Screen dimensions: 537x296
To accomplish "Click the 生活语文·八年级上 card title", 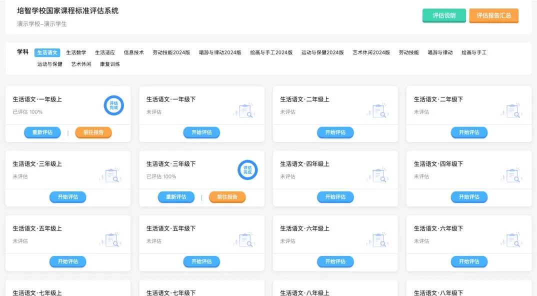I will click(305, 292).
